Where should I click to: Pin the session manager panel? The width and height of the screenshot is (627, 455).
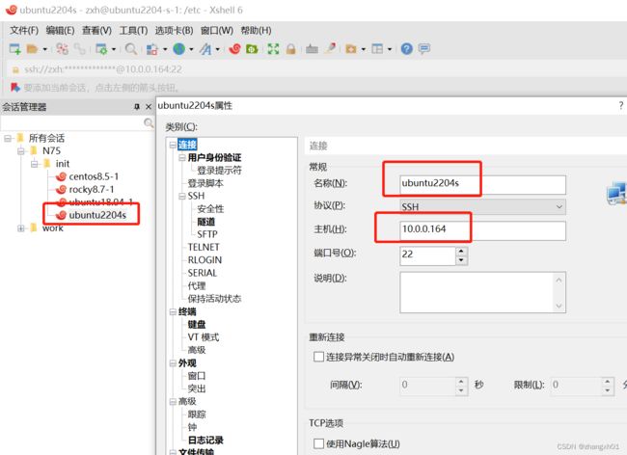137,107
